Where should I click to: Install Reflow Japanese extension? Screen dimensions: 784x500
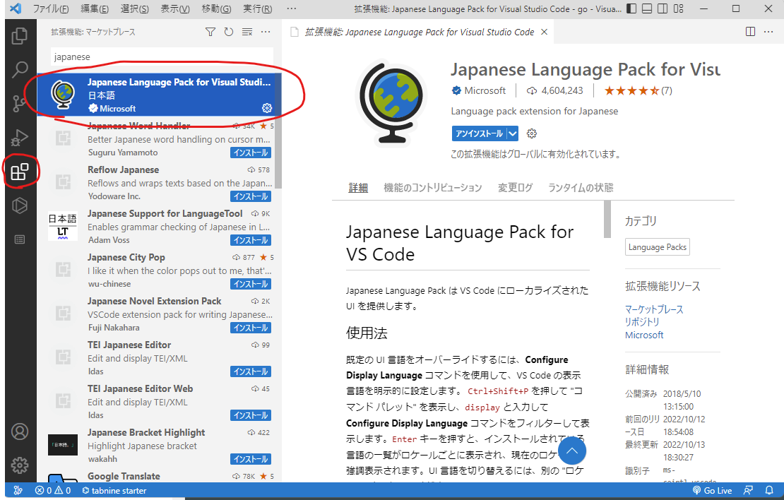pos(251,196)
